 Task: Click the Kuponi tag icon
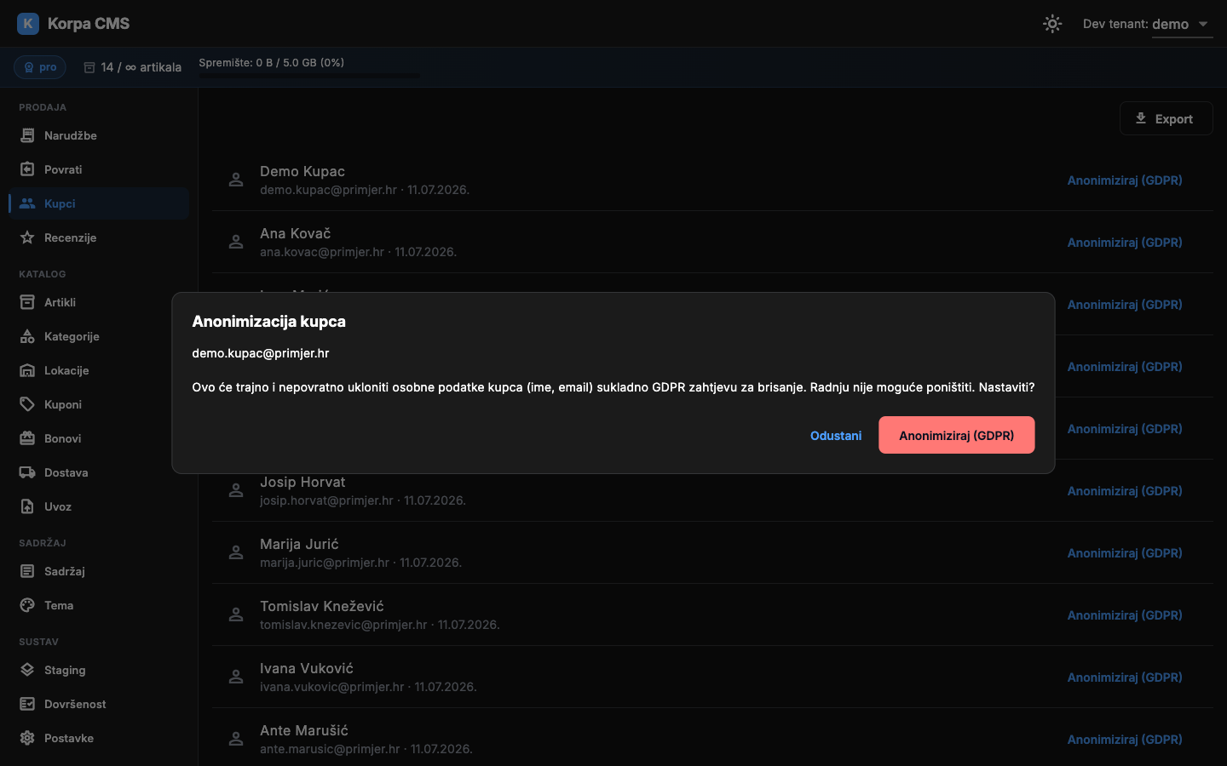[27, 404]
